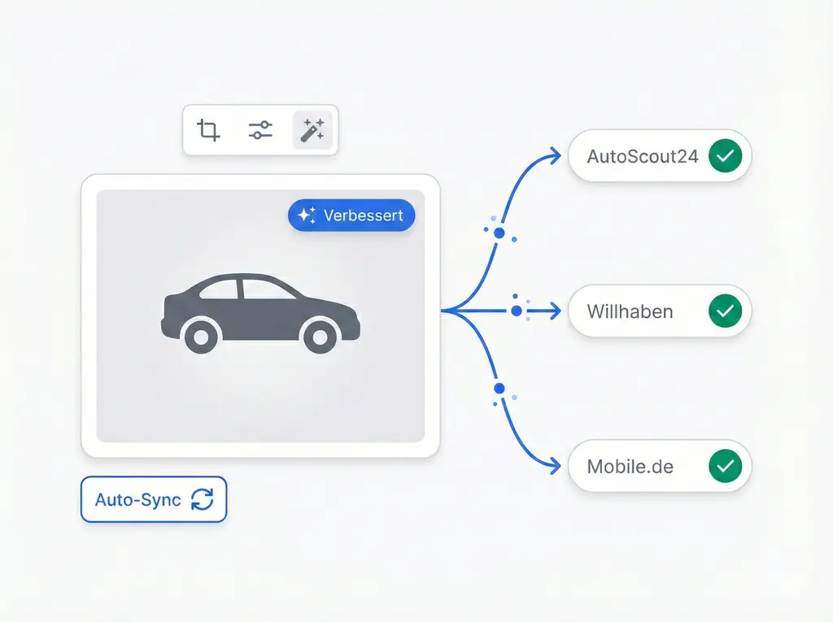The width and height of the screenshot is (833, 622).
Task: Click the arrowhead pointing to Mobile.de
Action: click(554, 467)
